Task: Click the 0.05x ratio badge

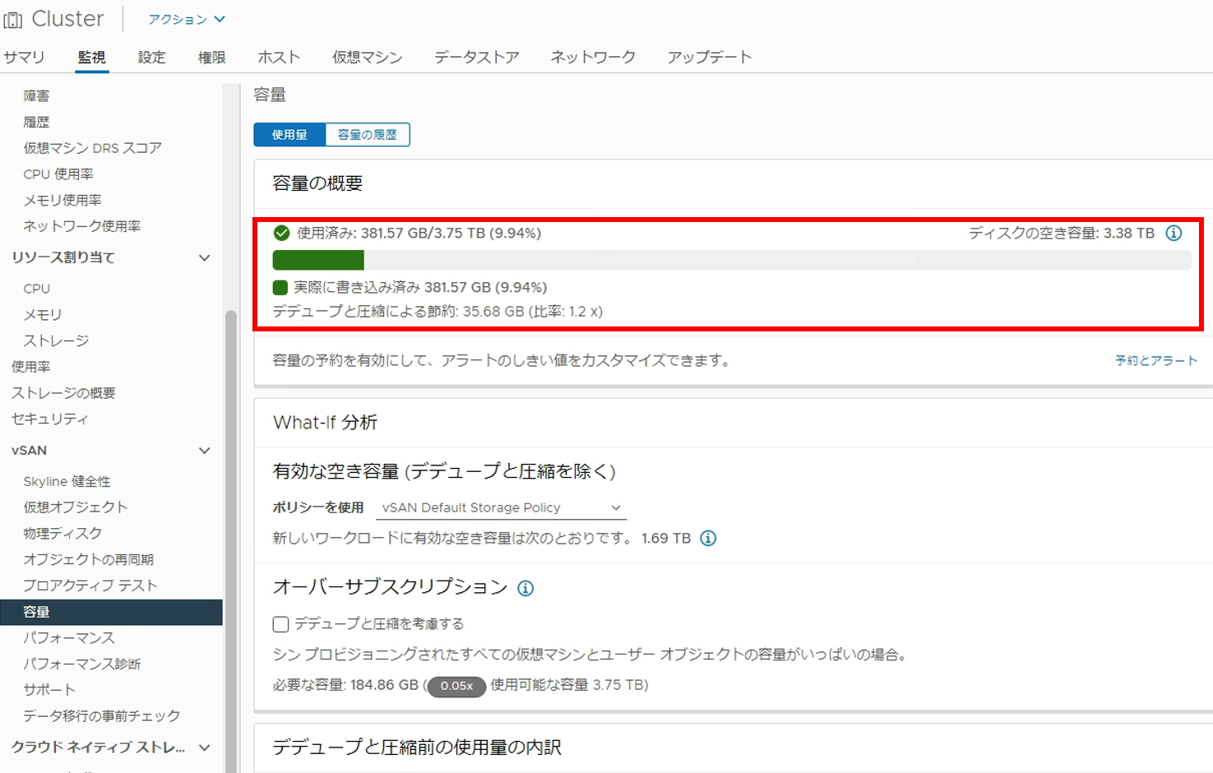Action: coord(456,686)
